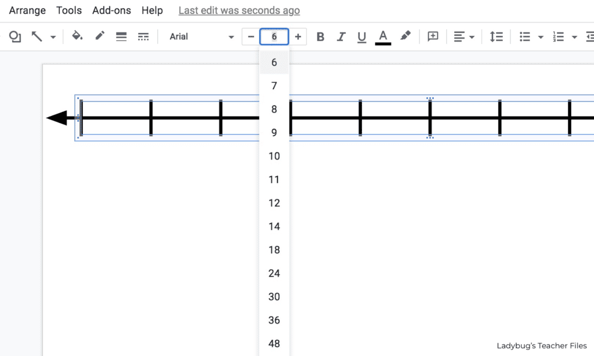Open the Fill color paint bucket
Viewport: 594px width, 356px height.
(77, 37)
